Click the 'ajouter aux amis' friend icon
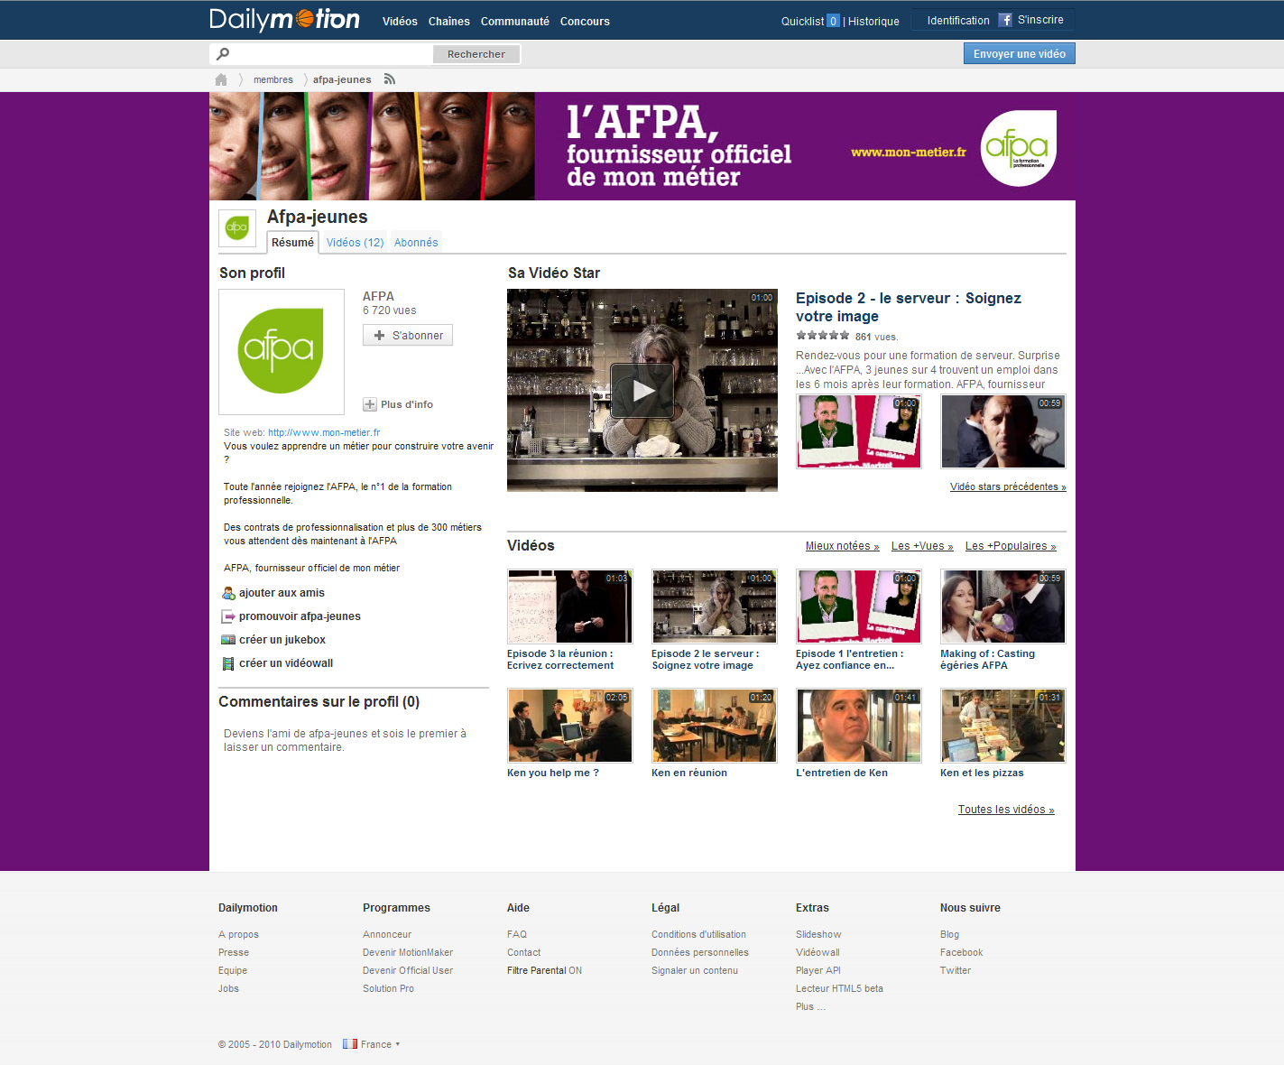Screen dimensions: 1284x1065 pos(228,593)
